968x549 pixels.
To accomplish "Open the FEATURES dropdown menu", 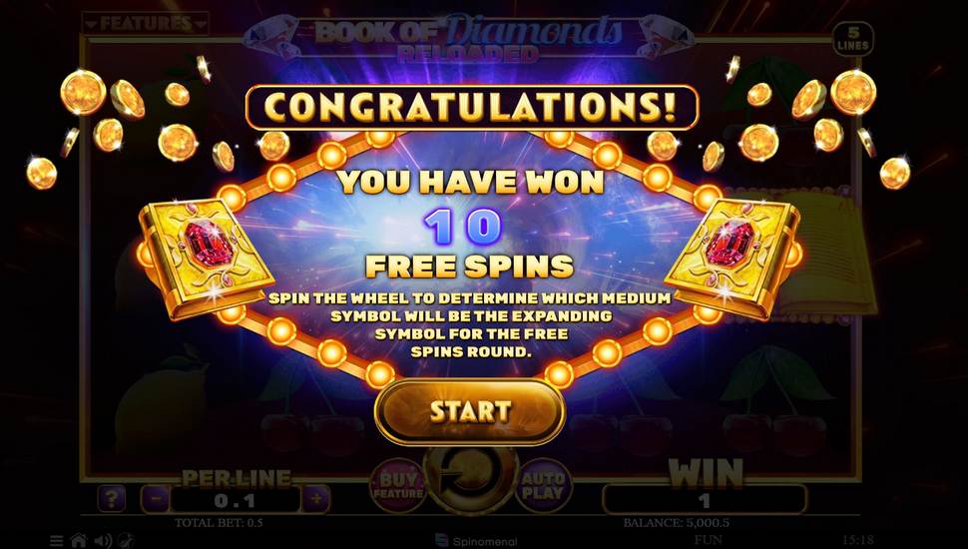I will [x=145, y=24].
